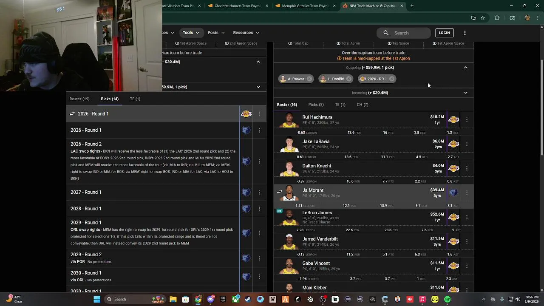Switch to Charlotte Hornets Team Payroll tab
This screenshot has height=306, width=544.
click(238, 6)
